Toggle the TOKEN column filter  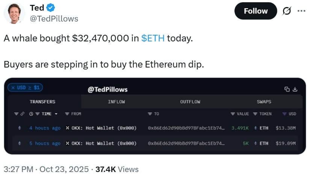pyautogui.click(x=255, y=114)
